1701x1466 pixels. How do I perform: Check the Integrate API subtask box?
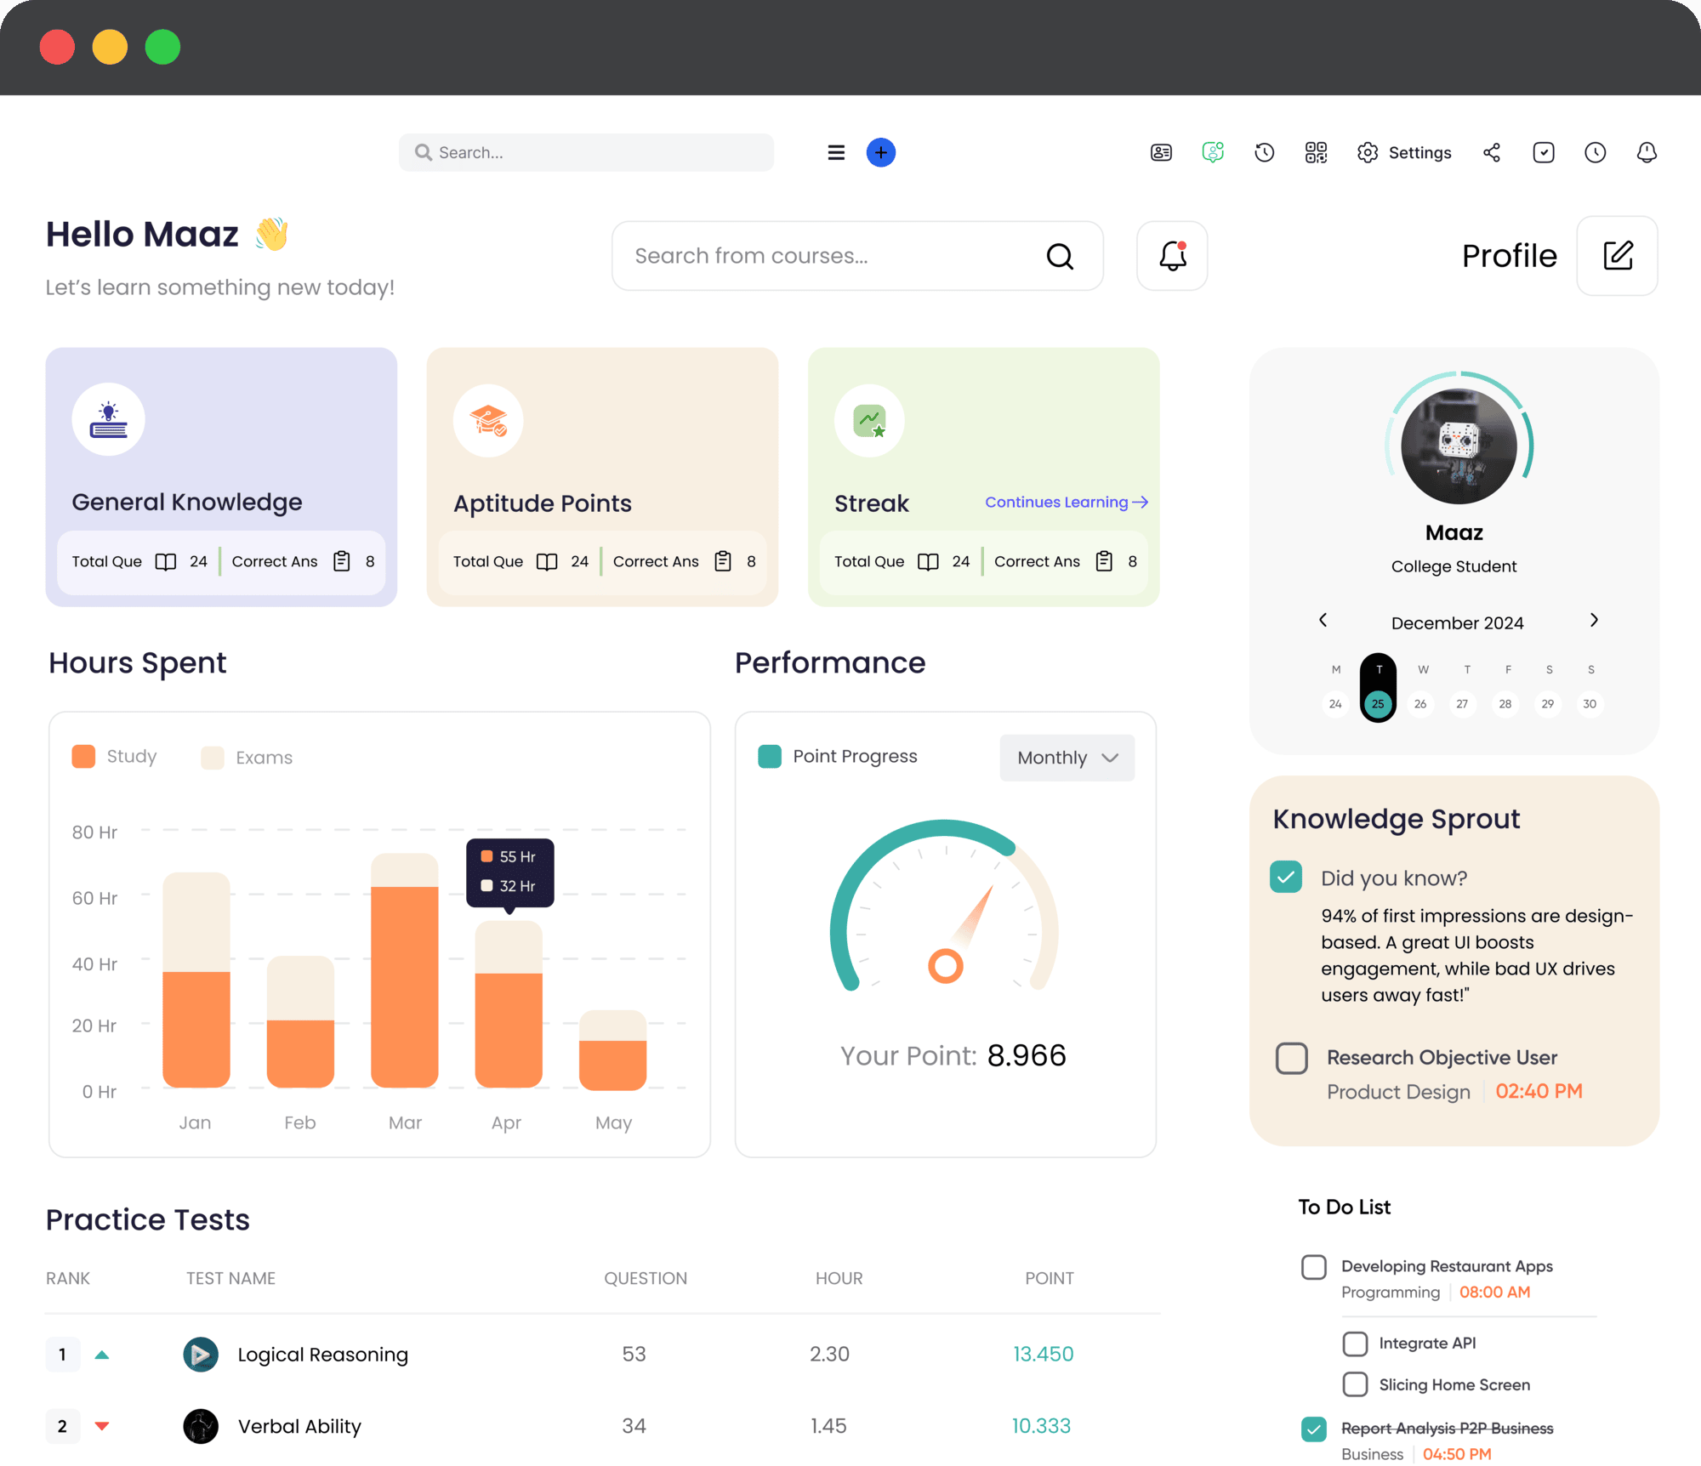pyautogui.click(x=1354, y=1343)
